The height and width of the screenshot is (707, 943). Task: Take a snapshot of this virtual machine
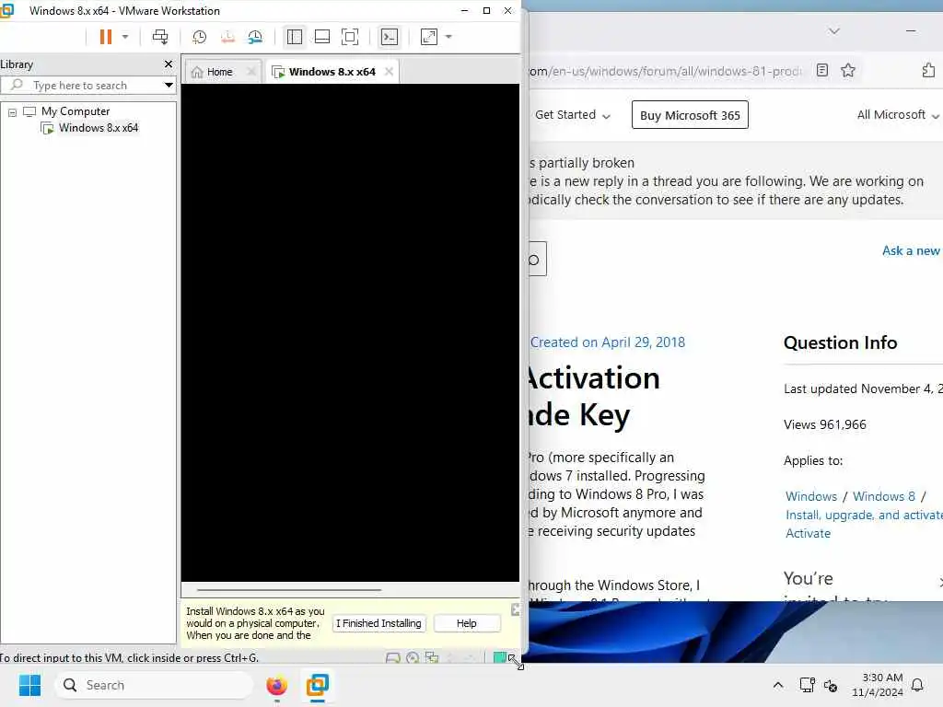tap(199, 37)
